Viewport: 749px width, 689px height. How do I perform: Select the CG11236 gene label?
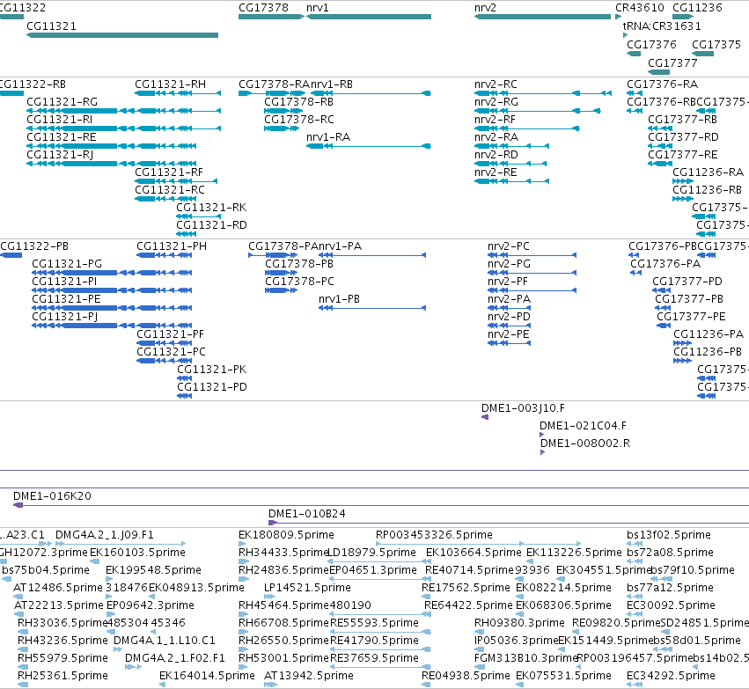(x=697, y=8)
